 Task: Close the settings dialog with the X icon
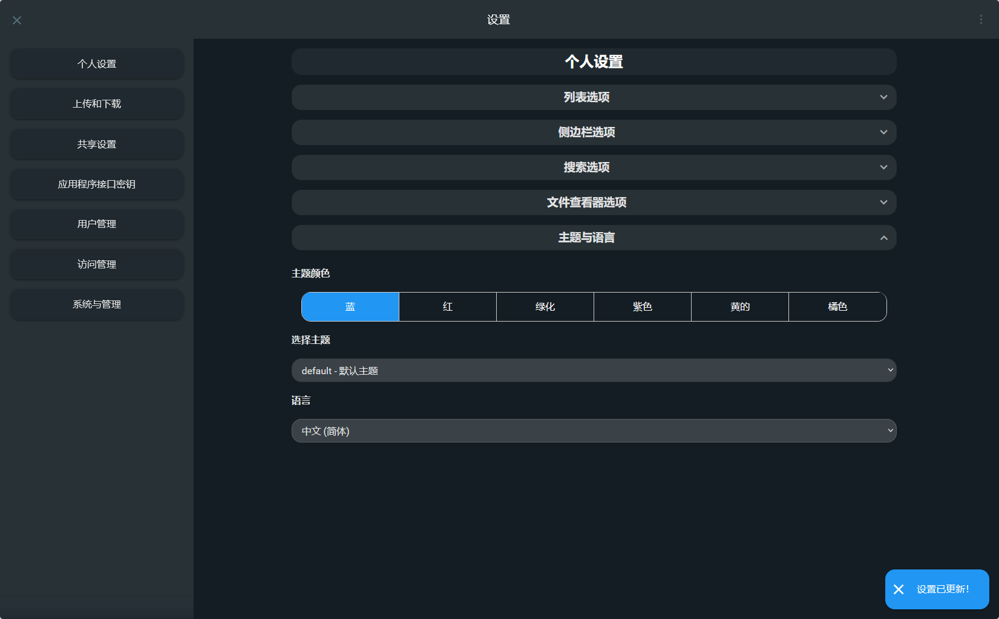(16, 20)
